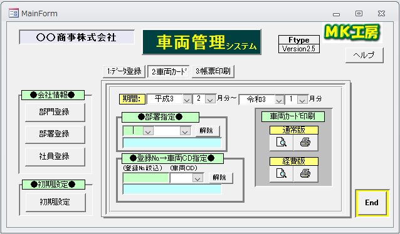Expand the end era dropdown 令和3
Image resolution: width=400 pixels, height=234 pixels.
279,99
